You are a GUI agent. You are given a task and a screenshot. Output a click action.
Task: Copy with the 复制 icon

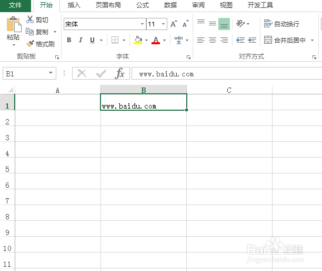coord(30,32)
